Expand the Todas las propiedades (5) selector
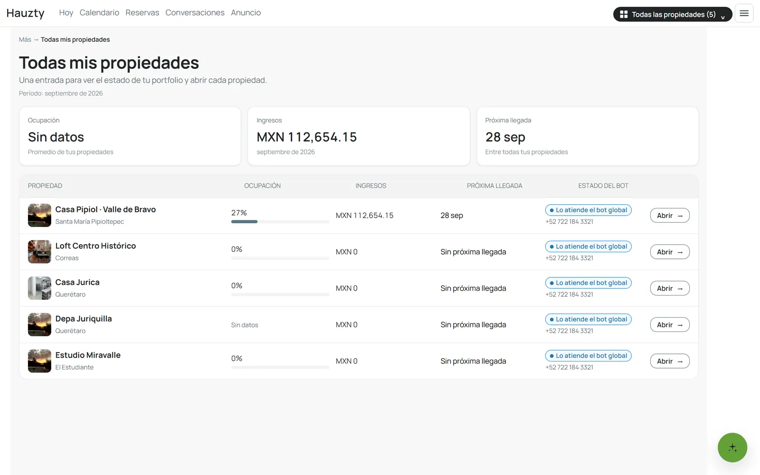 click(673, 14)
